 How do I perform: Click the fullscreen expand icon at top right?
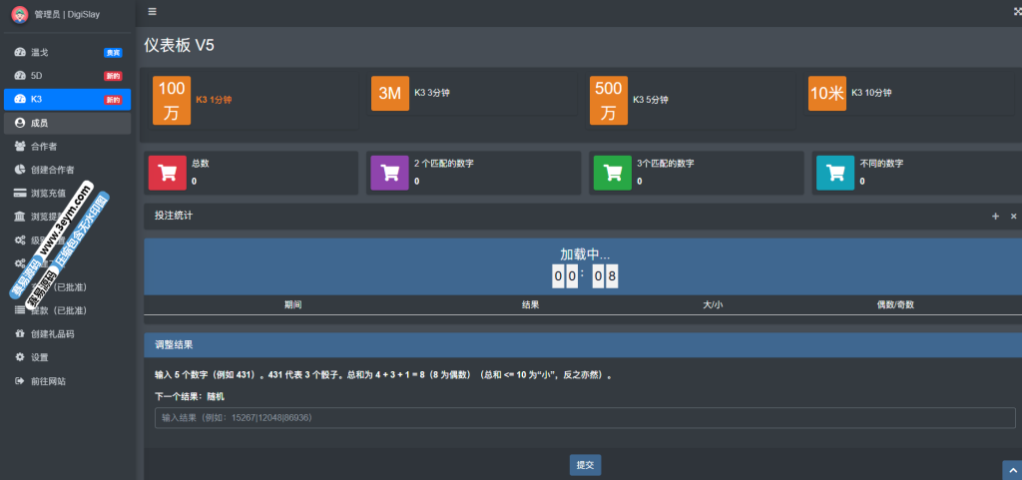point(1016,12)
